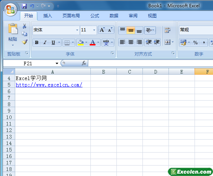
Task: Redo the last undone action
Action: click(43, 6)
